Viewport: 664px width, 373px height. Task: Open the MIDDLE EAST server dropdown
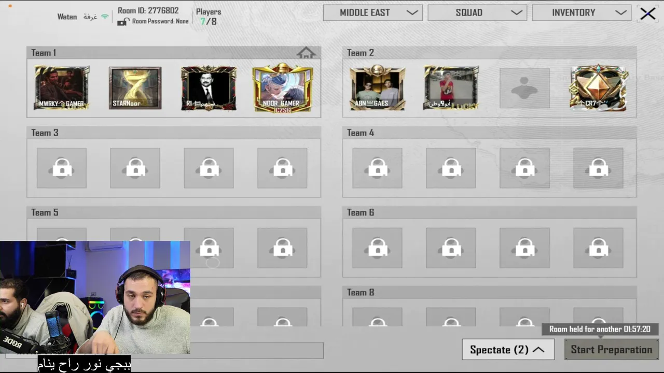pyautogui.click(x=372, y=13)
